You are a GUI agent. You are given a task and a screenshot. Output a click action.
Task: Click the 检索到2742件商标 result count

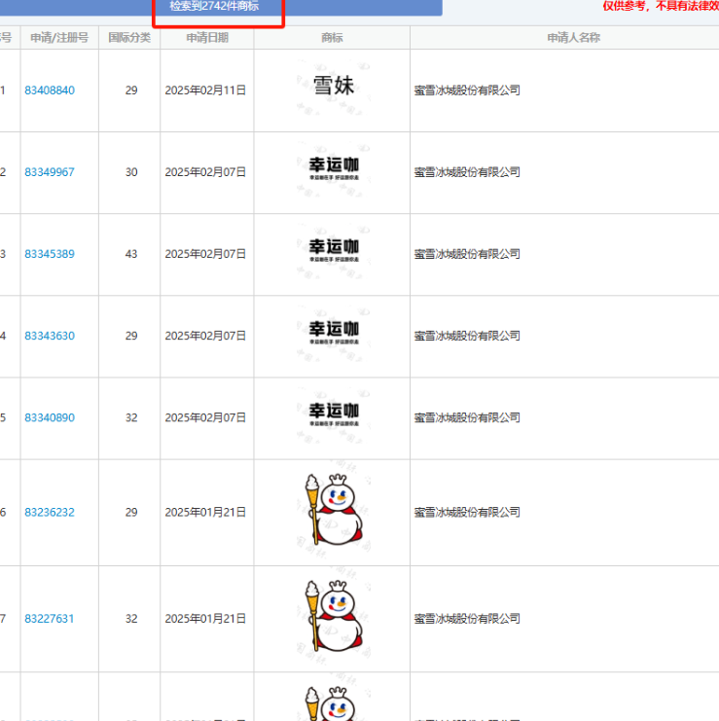[x=214, y=7]
